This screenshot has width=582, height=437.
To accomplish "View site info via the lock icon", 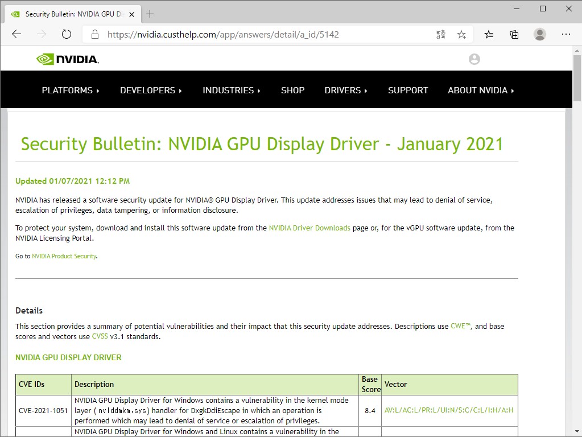I will (x=95, y=35).
